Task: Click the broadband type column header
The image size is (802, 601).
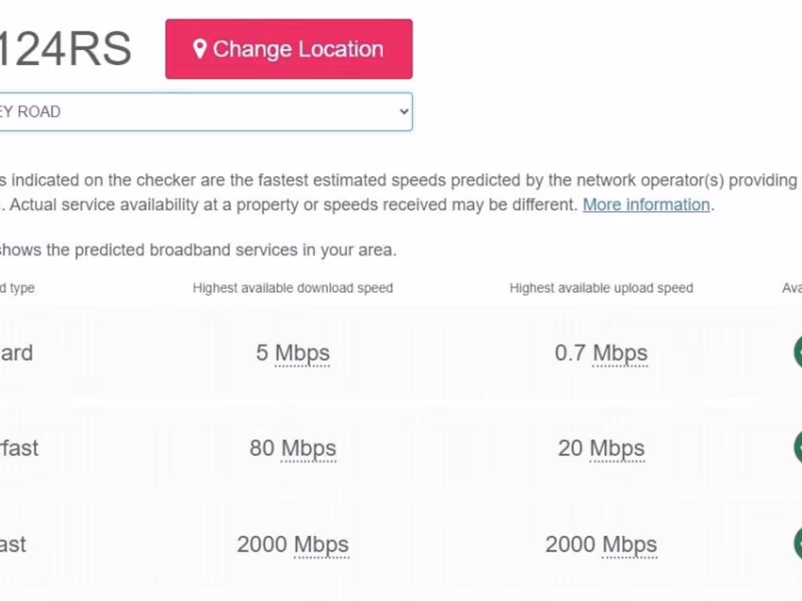Action: pos(17,288)
